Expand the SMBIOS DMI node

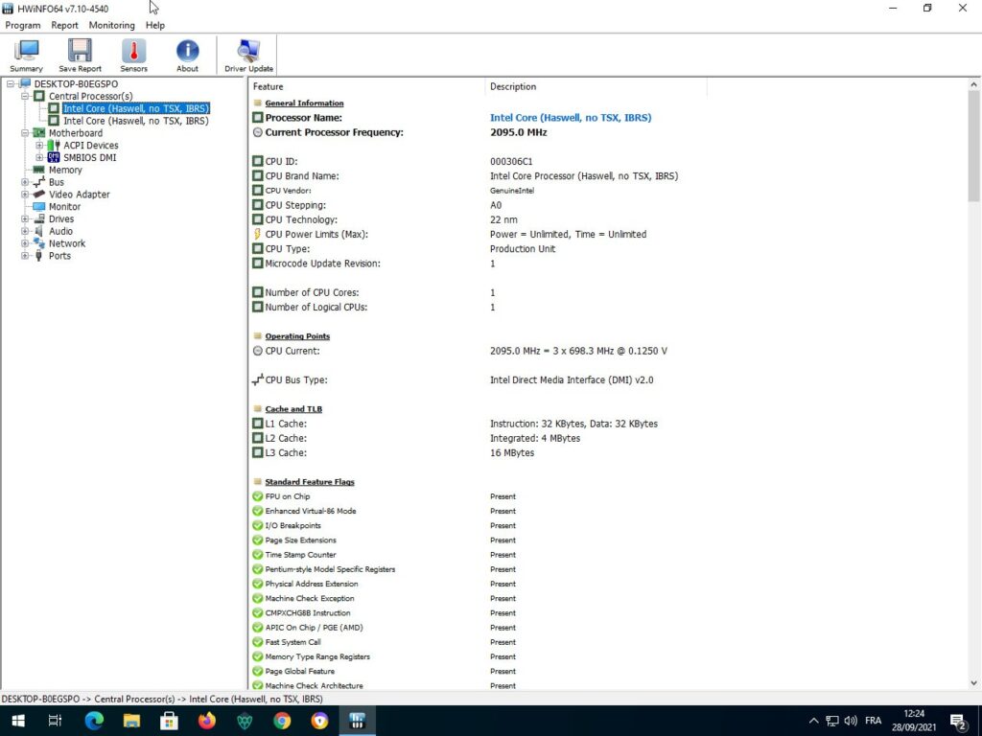click(x=38, y=158)
